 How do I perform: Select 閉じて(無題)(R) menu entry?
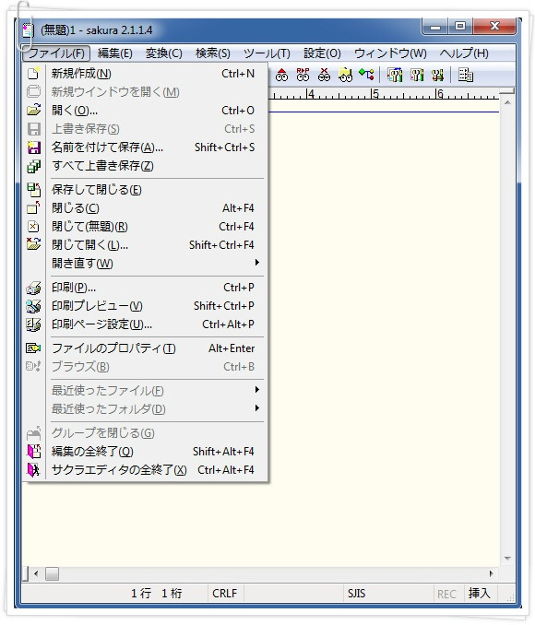click(x=145, y=227)
